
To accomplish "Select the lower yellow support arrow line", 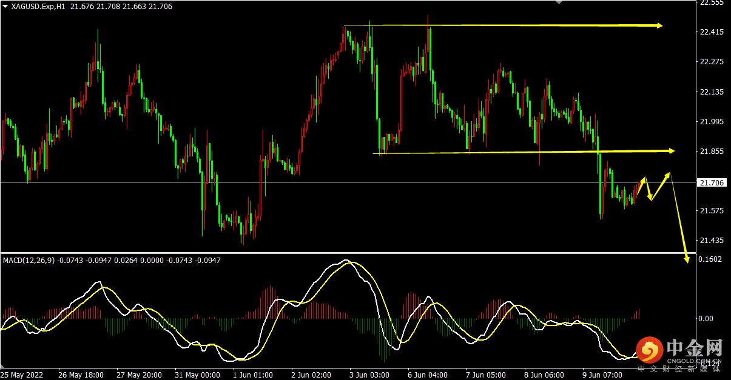I will [x=524, y=152].
